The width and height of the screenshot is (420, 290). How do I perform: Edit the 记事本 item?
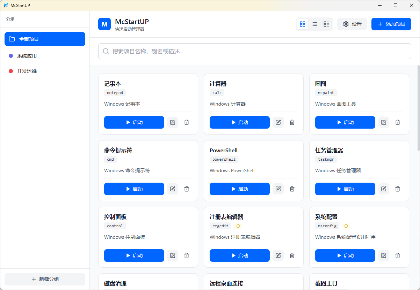pyautogui.click(x=173, y=122)
